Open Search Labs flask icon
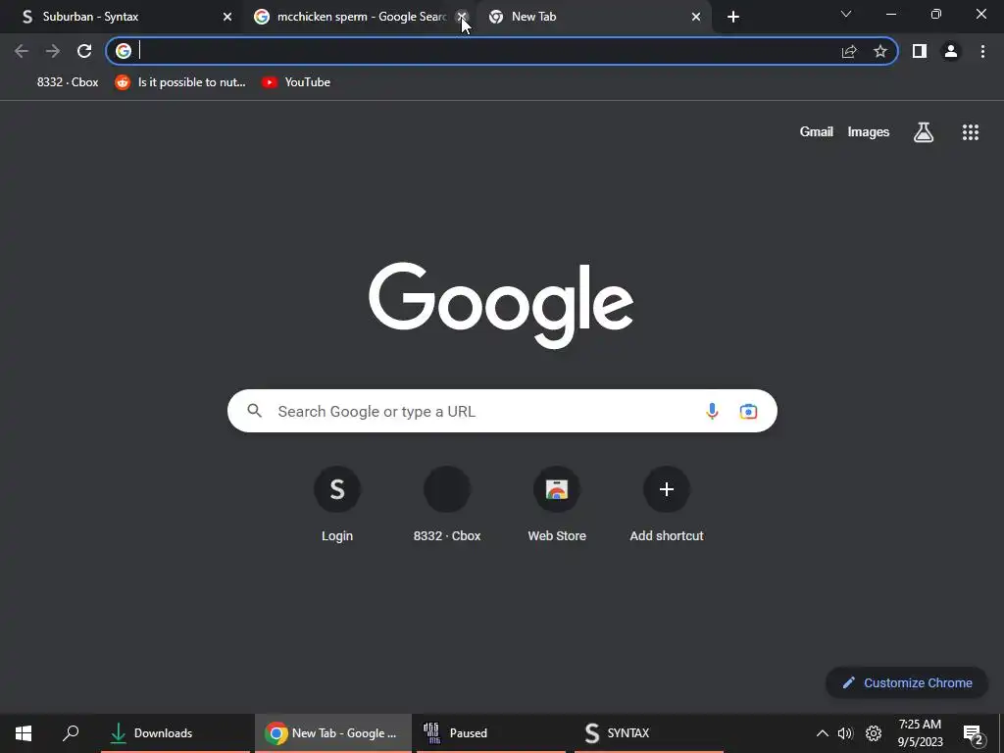 tap(924, 132)
